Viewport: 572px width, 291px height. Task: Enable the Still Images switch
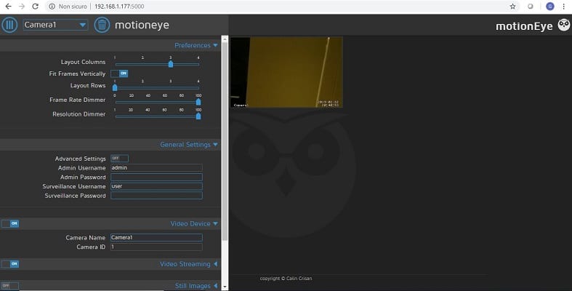(10, 285)
